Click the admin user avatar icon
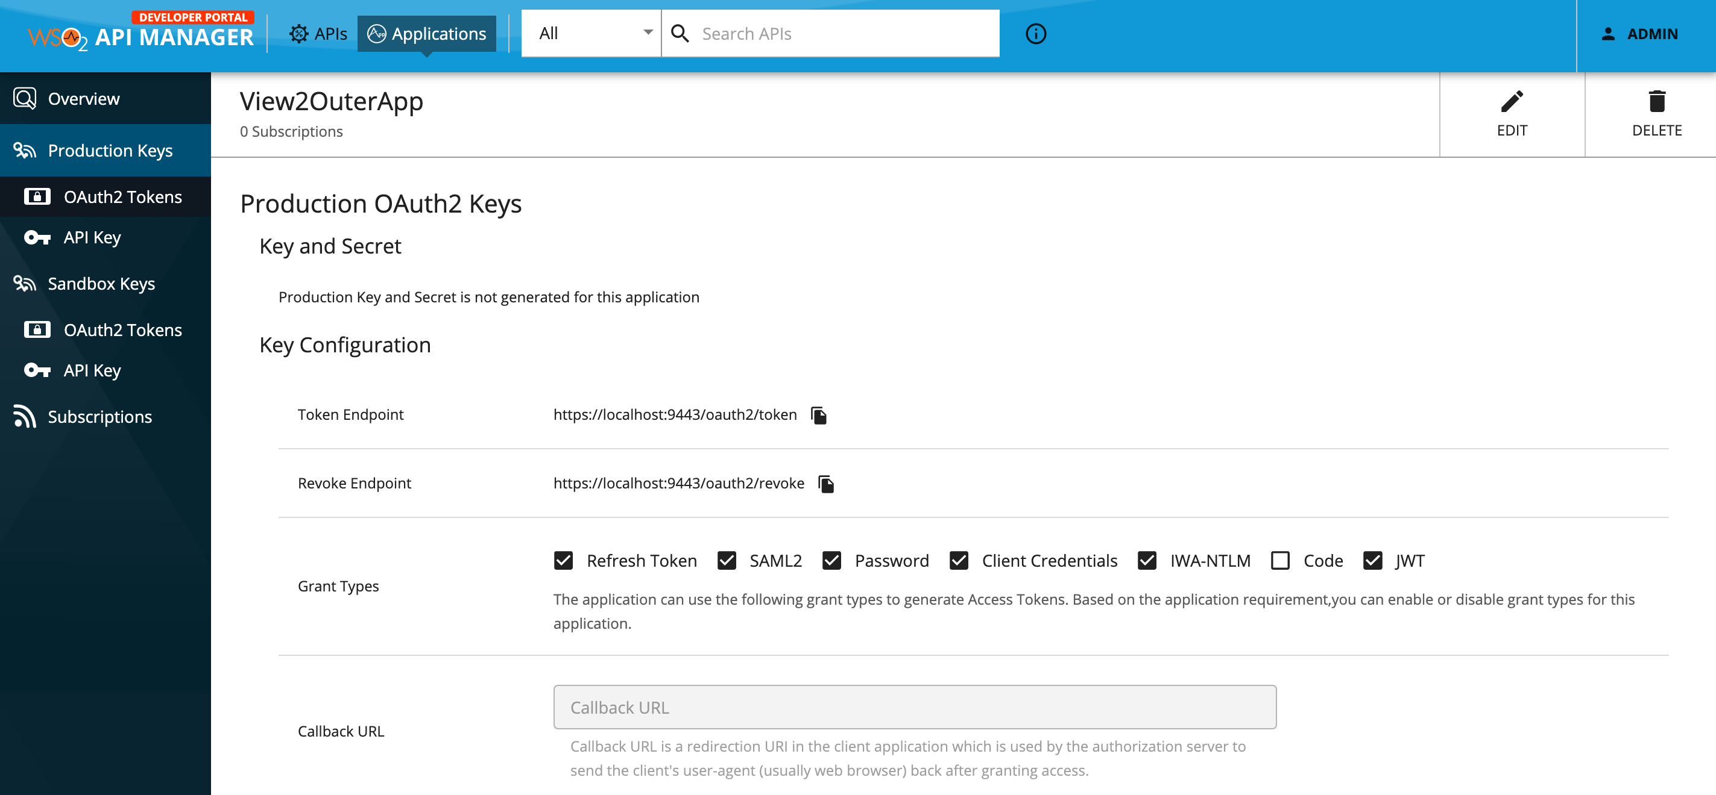 [1608, 34]
